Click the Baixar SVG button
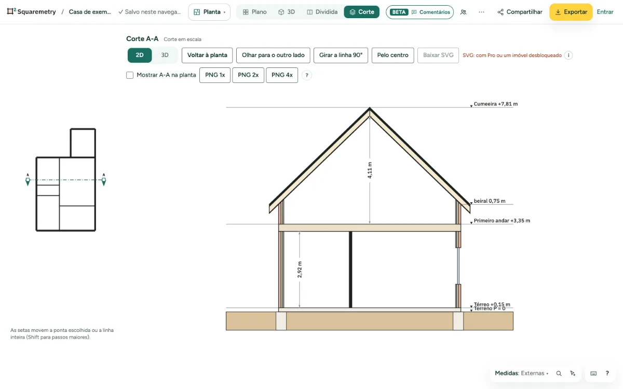Image resolution: width=623 pixels, height=389 pixels. point(438,55)
